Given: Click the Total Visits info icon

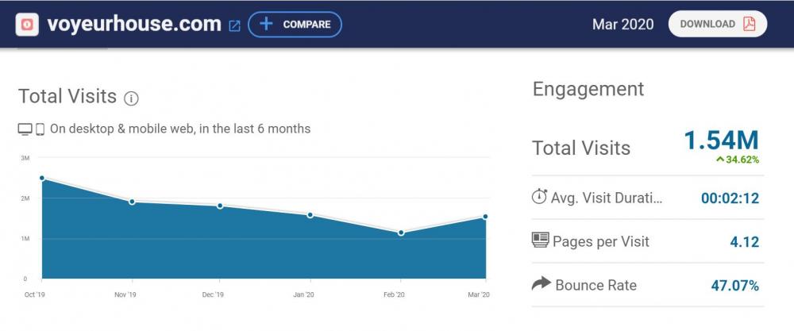Looking at the screenshot, I should (132, 98).
